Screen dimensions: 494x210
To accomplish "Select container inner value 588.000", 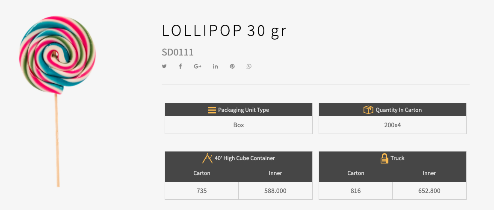I will [275, 191].
